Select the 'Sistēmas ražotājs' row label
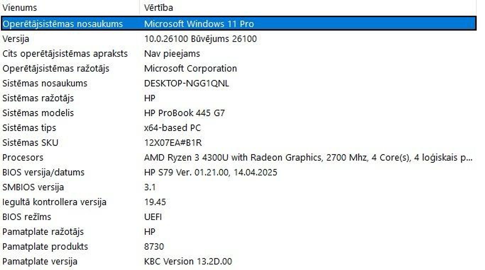The height and width of the screenshot is (270, 485). tap(38, 98)
